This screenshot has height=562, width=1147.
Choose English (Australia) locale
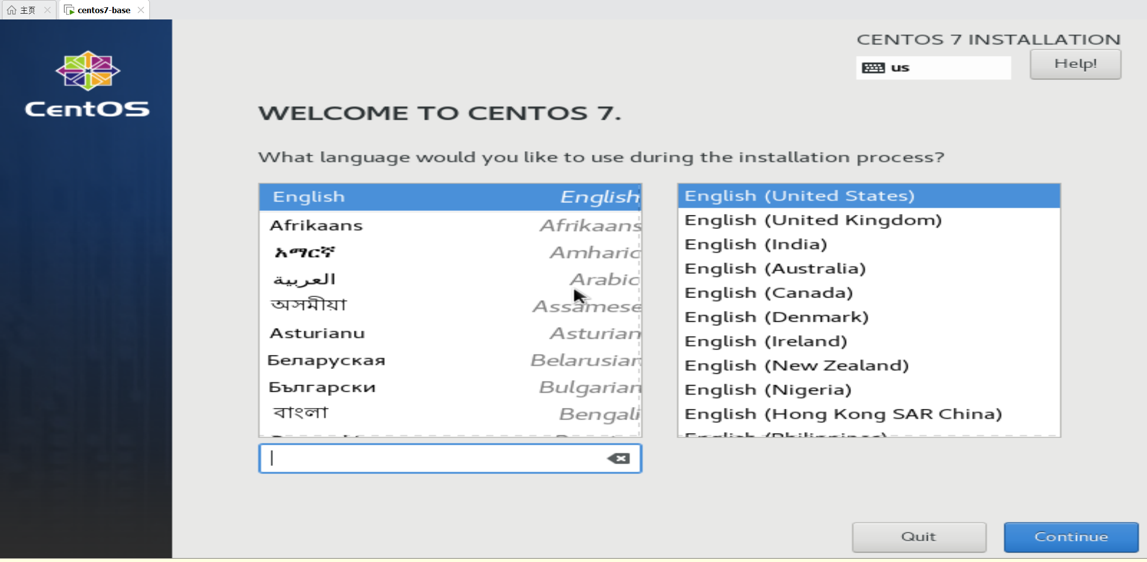[x=869, y=269]
